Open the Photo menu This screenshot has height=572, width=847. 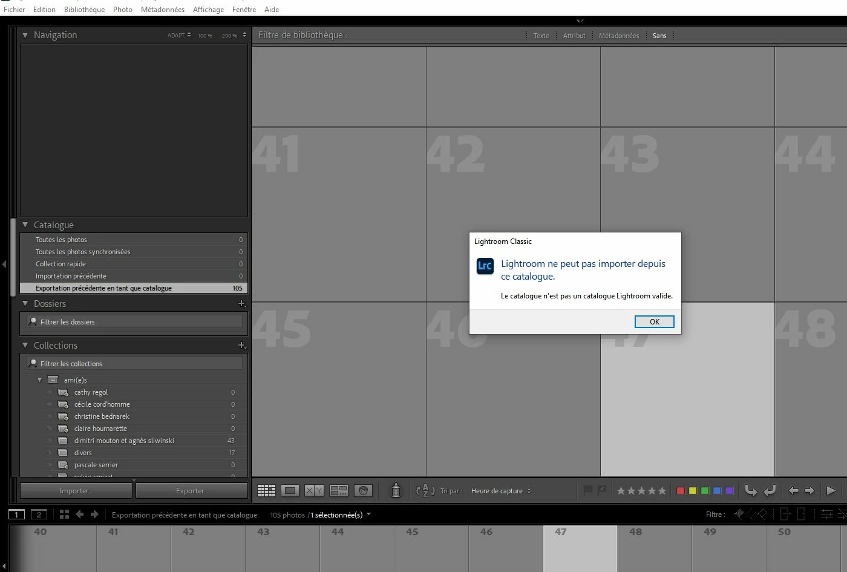coord(123,10)
